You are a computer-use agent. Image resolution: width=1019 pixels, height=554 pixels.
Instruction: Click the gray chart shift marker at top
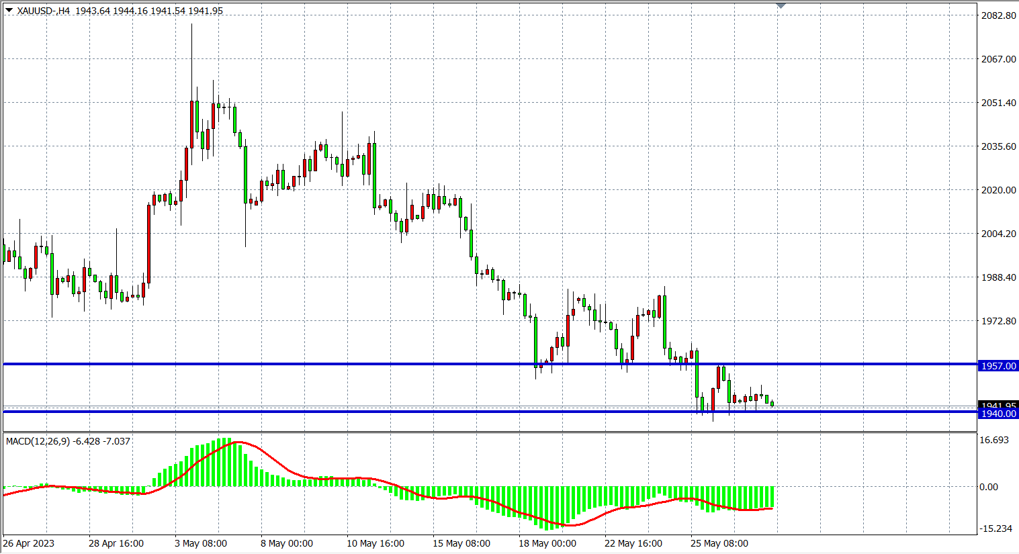781,5
